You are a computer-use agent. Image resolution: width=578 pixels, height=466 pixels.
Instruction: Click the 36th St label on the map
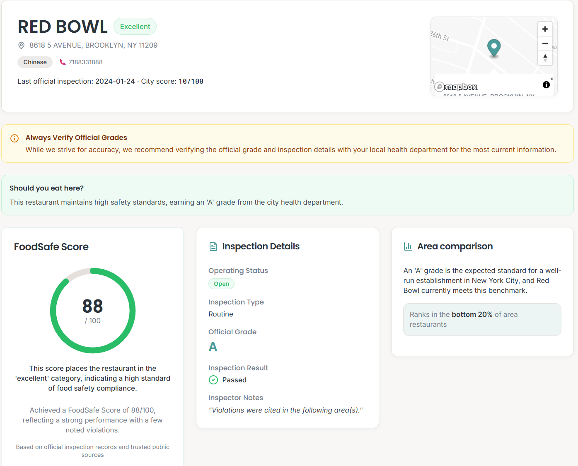[440, 36]
